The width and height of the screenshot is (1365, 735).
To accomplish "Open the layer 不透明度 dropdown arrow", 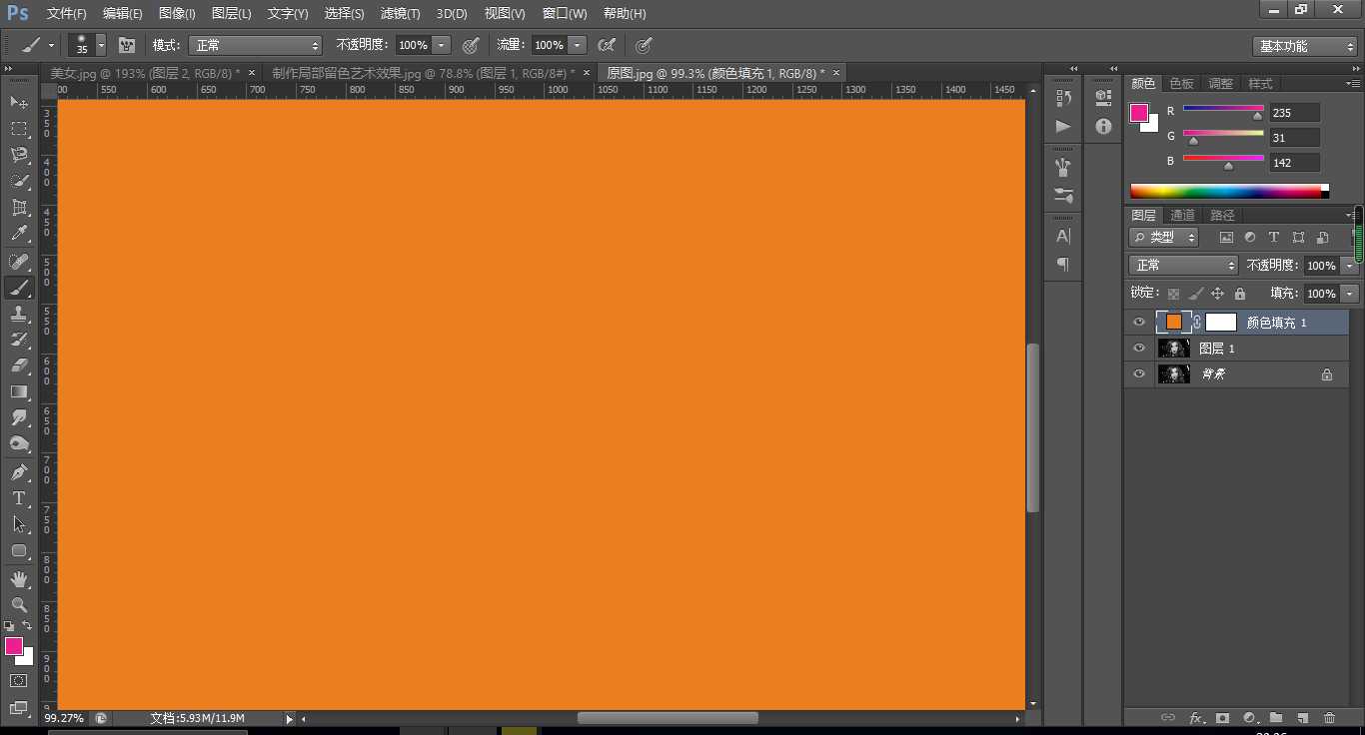I will [x=1351, y=266].
